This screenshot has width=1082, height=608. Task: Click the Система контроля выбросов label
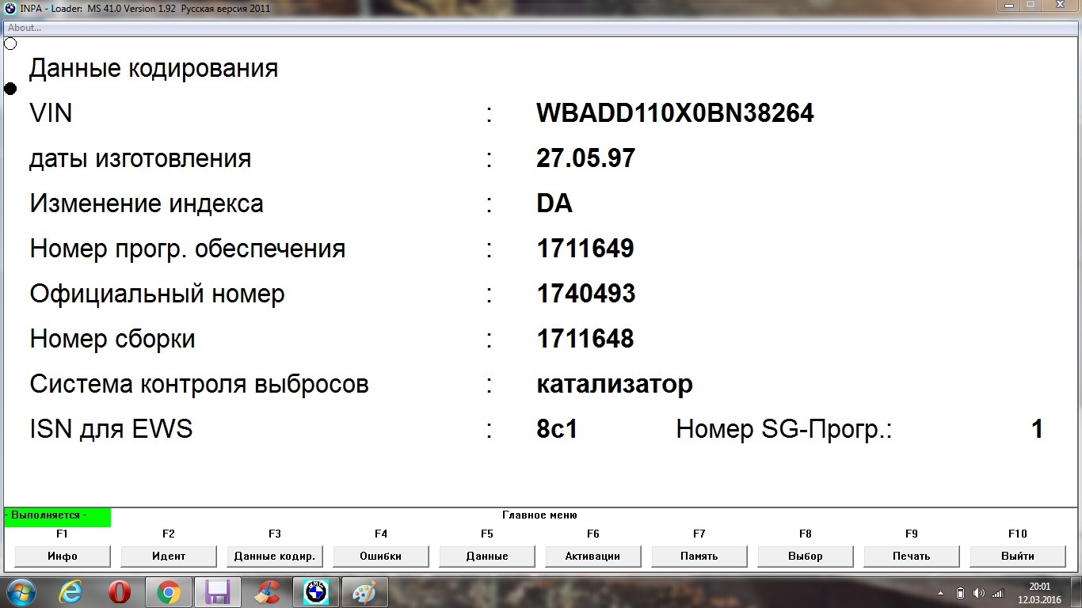point(199,384)
